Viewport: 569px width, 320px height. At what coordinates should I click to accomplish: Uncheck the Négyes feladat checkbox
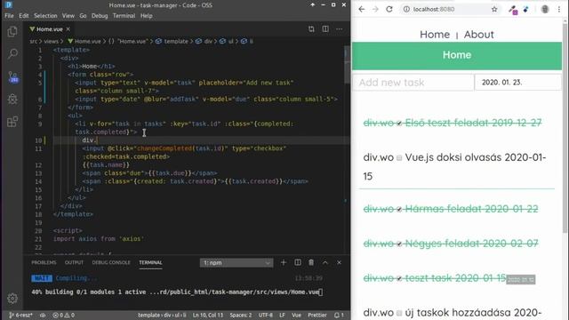(399, 244)
